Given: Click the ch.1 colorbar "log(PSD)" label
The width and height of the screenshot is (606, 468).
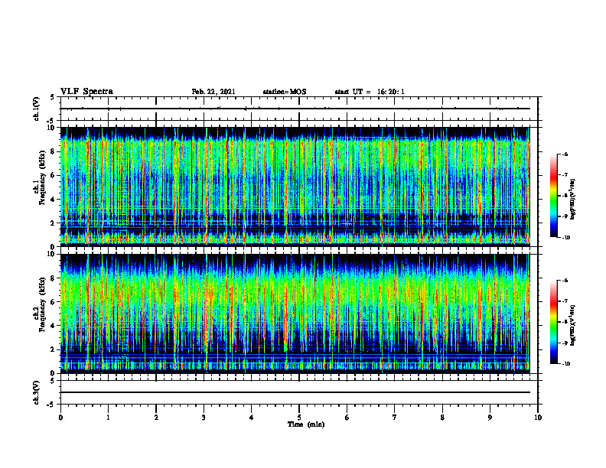Looking at the screenshot, I should click(573, 200).
